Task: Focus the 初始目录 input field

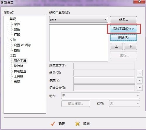Action: (x=104, y=88)
